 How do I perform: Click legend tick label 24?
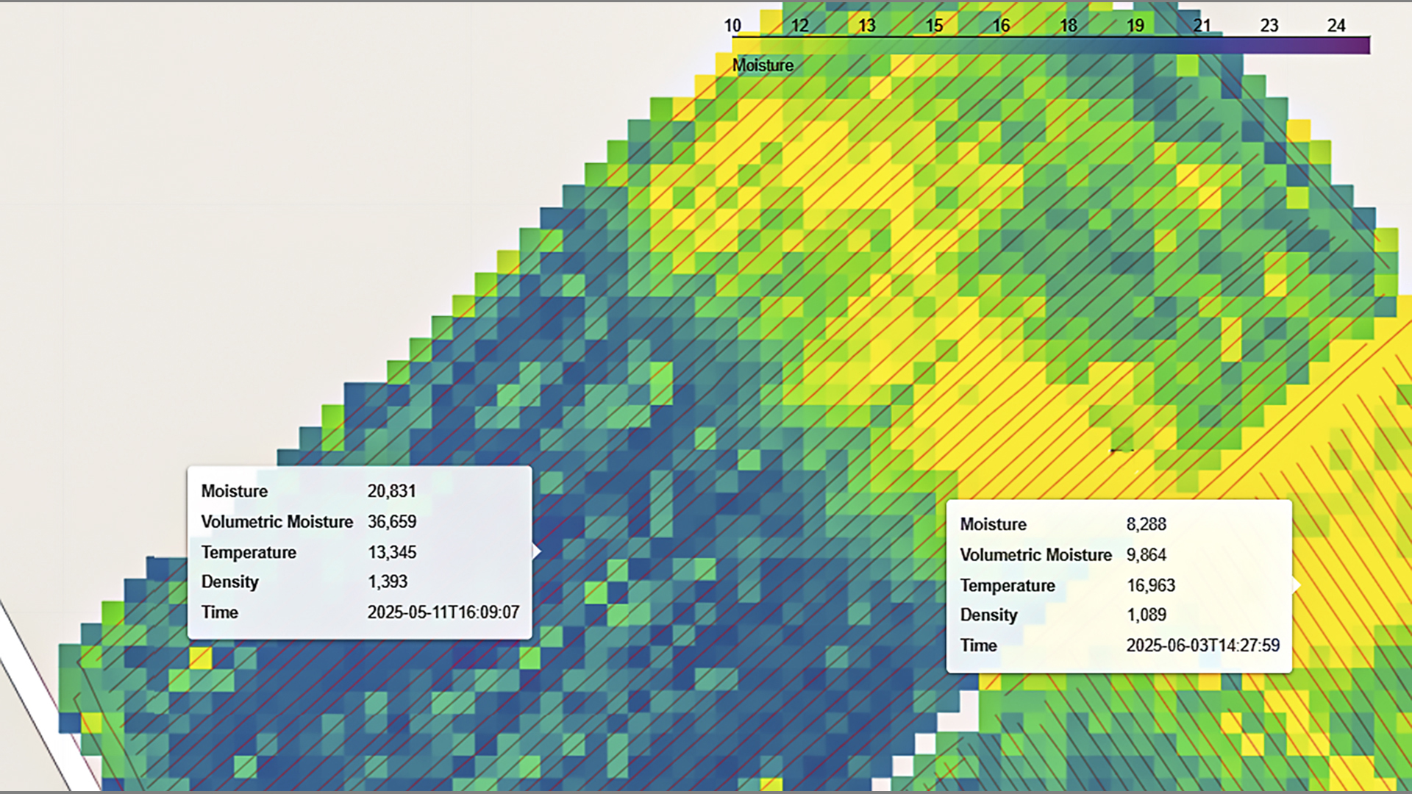[x=1336, y=26]
